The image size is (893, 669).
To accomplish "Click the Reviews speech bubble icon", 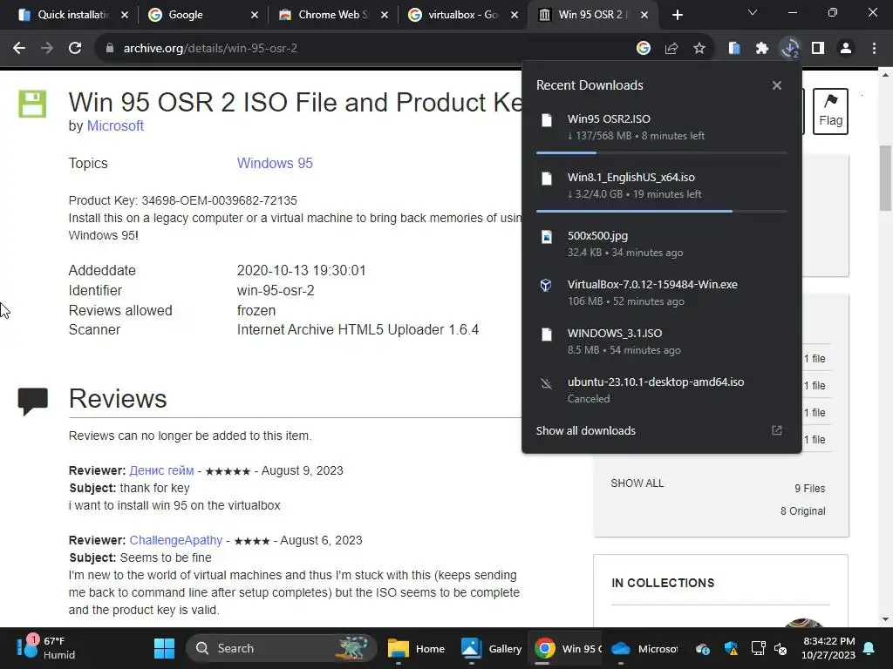I will (32, 402).
